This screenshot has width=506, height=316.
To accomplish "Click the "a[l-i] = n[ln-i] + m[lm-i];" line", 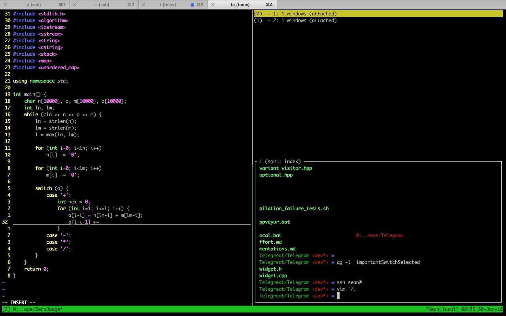I will (106, 215).
